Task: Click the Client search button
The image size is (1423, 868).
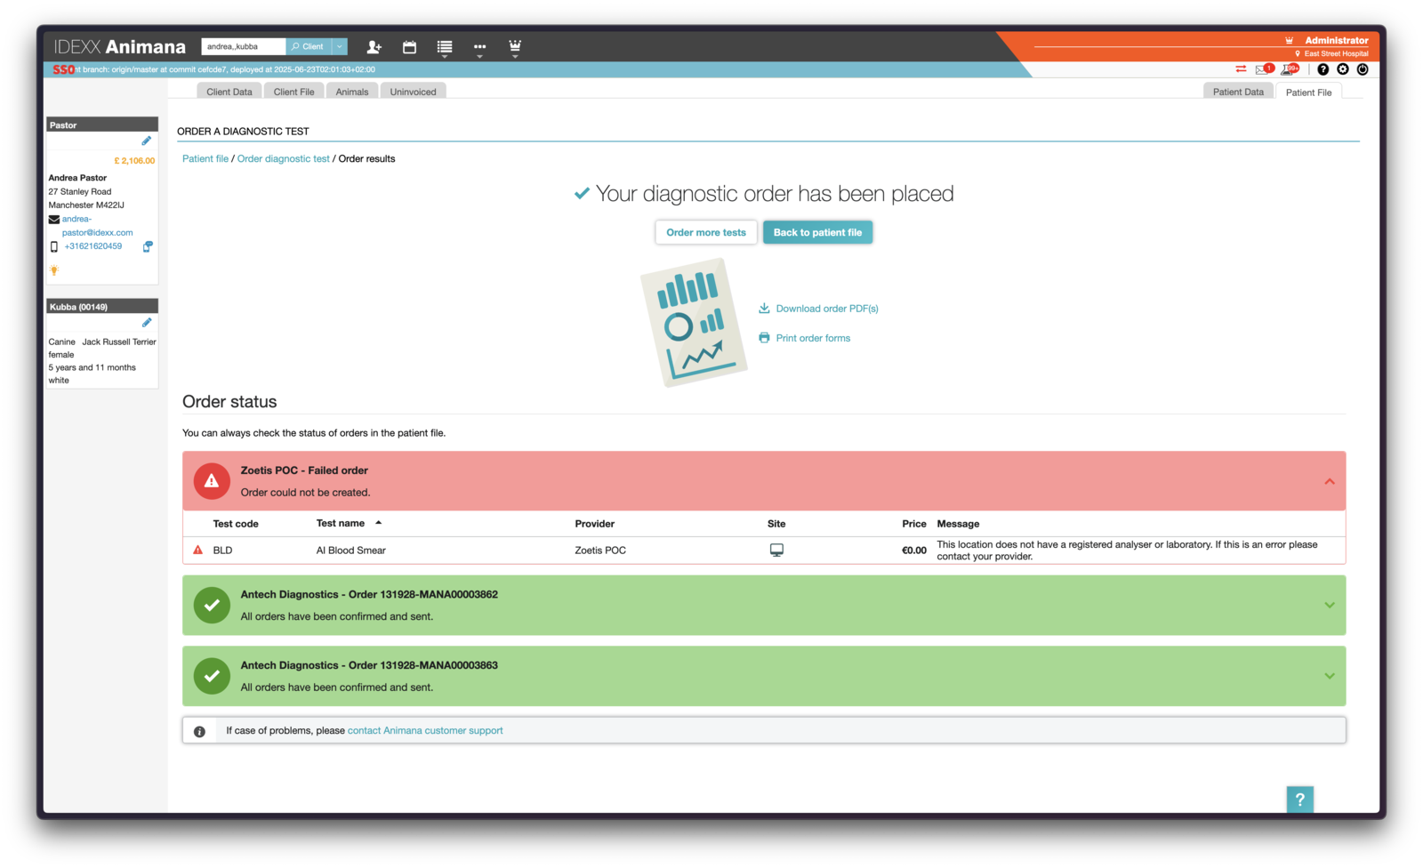Action: (x=308, y=46)
